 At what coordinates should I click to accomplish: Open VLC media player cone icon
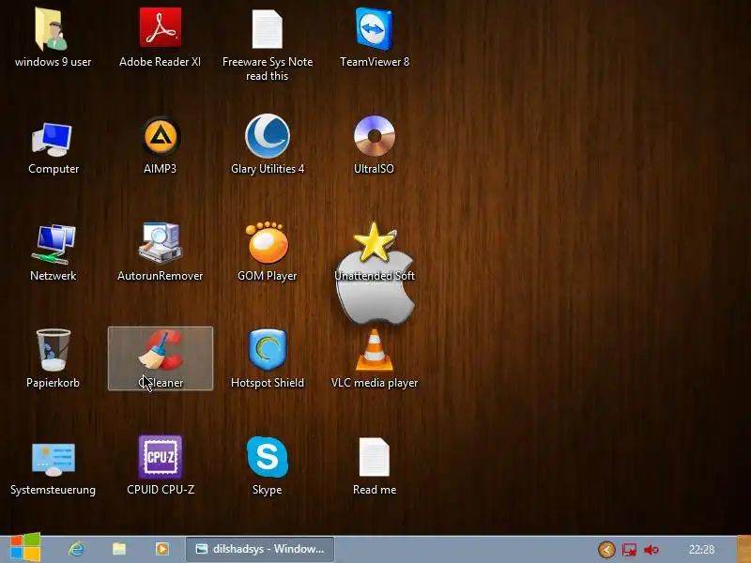coord(375,350)
